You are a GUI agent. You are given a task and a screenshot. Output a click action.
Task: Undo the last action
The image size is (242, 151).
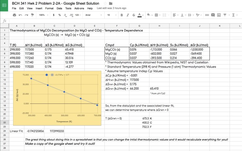pos(20,15)
